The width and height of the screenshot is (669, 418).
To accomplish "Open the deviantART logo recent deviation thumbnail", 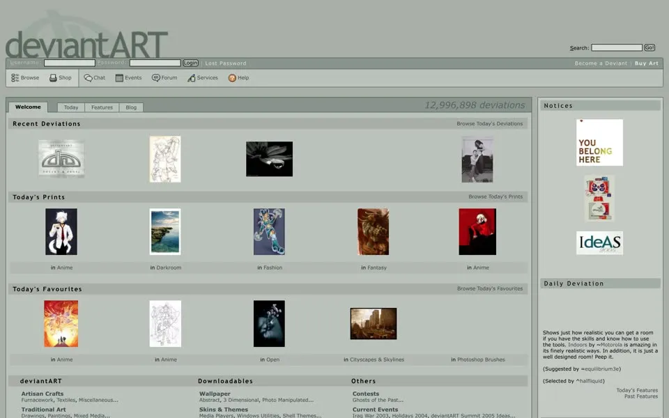I will pyautogui.click(x=61, y=159).
